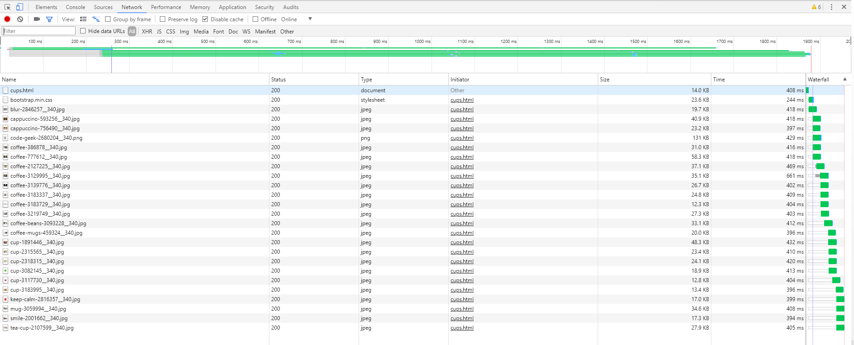Screen dimensions: 854x345
Task: Switch to the Performance tab
Action: coord(166,7)
